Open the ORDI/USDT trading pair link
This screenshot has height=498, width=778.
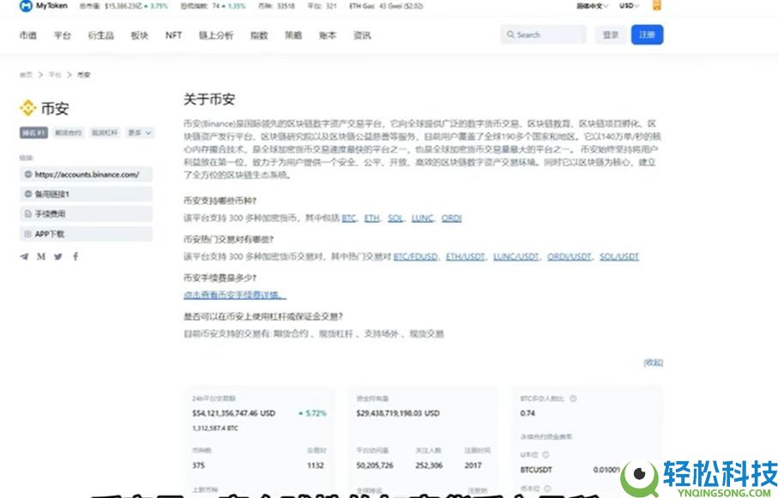point(569,257)
